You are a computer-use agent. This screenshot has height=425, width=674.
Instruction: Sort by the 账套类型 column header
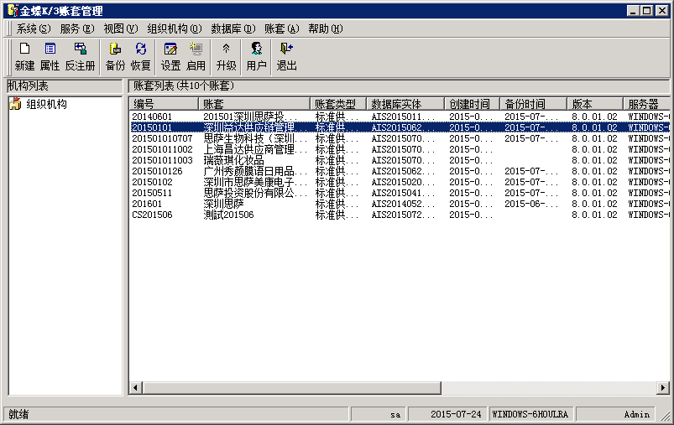point(338,104)
